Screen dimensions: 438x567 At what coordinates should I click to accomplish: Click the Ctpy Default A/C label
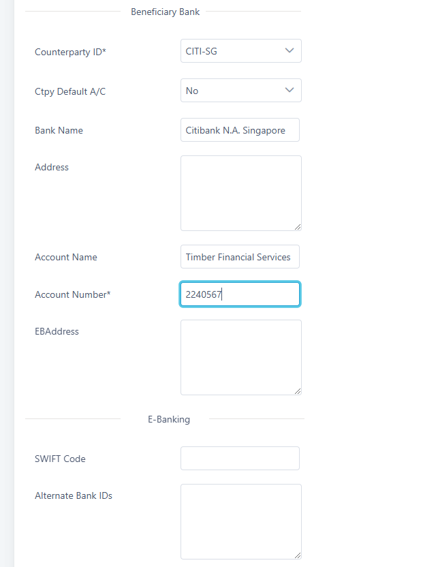70,91
